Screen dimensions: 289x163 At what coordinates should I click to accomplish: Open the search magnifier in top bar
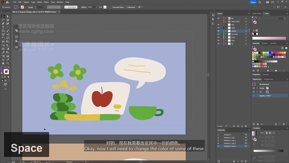[x=260, y=2]
